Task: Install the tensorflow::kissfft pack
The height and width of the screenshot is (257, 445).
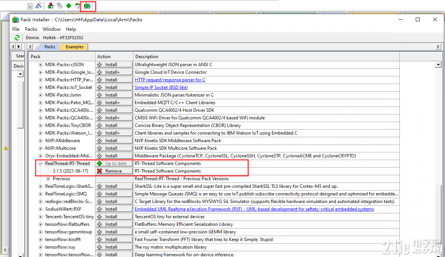Action: (115, 240)
